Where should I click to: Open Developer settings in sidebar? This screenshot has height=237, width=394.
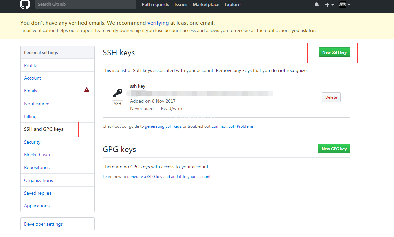[43, 224]
